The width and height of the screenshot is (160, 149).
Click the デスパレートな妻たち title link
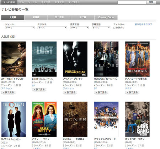[x=136, y=79]
